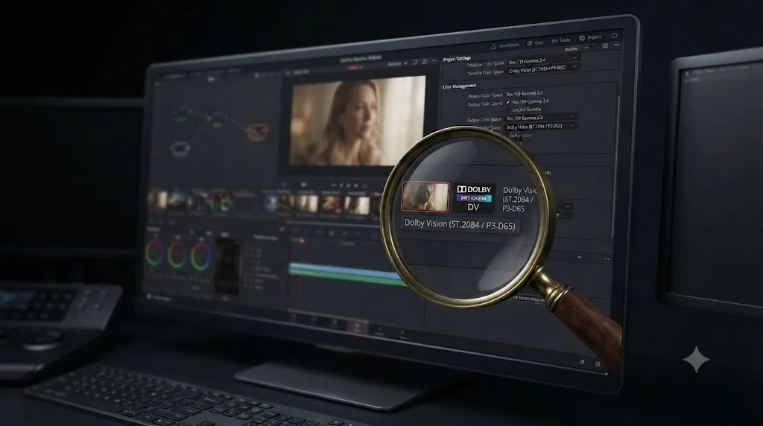763x426 pixels.
Task: Click the home icon at bottom right of monitor
Action: click(x=583, y=362)
